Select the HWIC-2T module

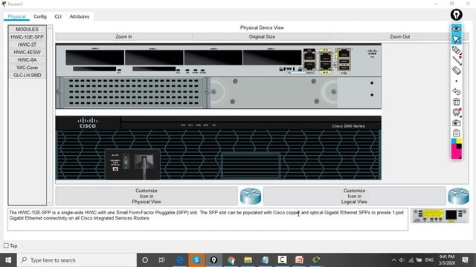(x=27, y=44)
